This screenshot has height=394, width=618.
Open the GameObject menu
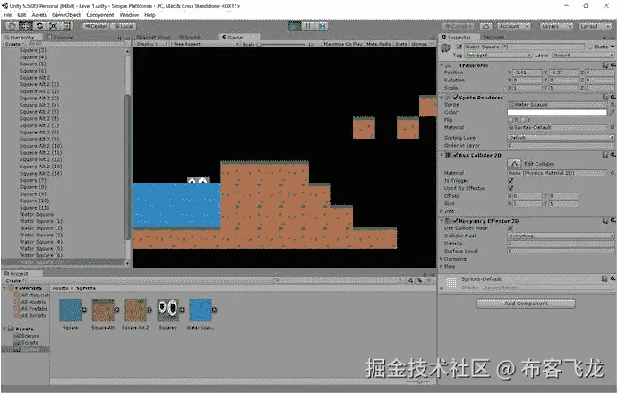click(x=66, y=15)
